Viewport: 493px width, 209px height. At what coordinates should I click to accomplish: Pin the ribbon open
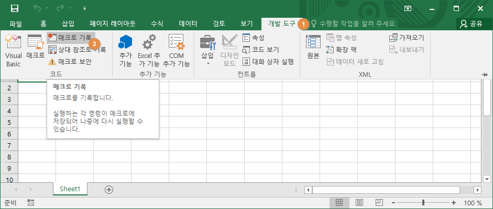click(x=484, y=75)
